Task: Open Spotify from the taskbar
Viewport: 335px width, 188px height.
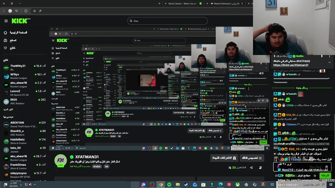Action: [169, 185]
